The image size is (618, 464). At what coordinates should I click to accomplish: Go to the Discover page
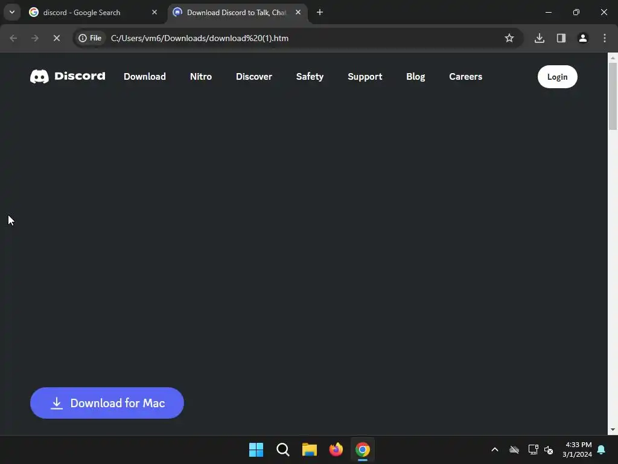point(254,77)
